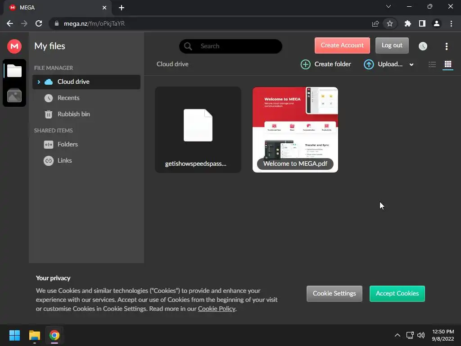Screen dimensions: 461x346
Task: Click the MEGA logo in sidebar
Action: pyautogui.click(x=14, y=46)
